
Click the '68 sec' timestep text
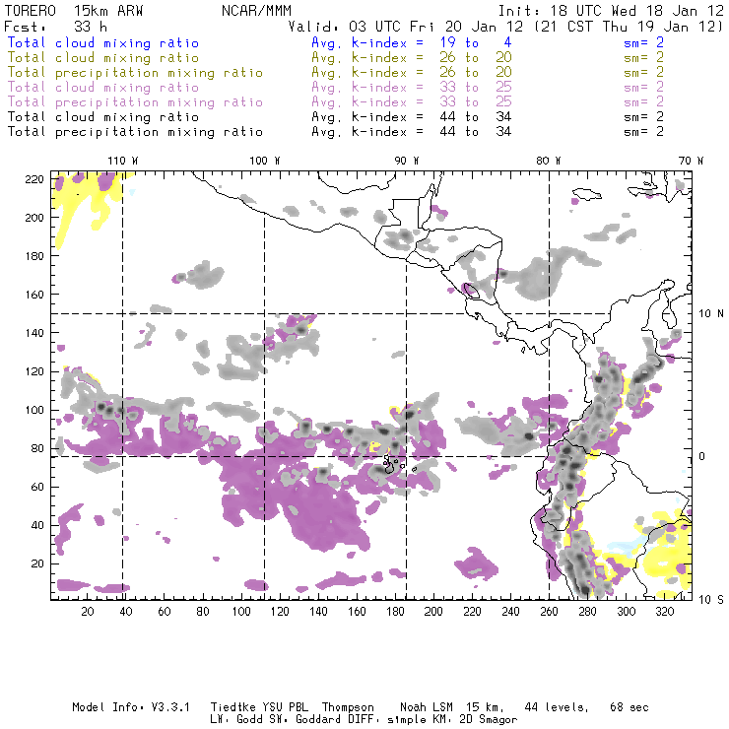coord(630,707)
